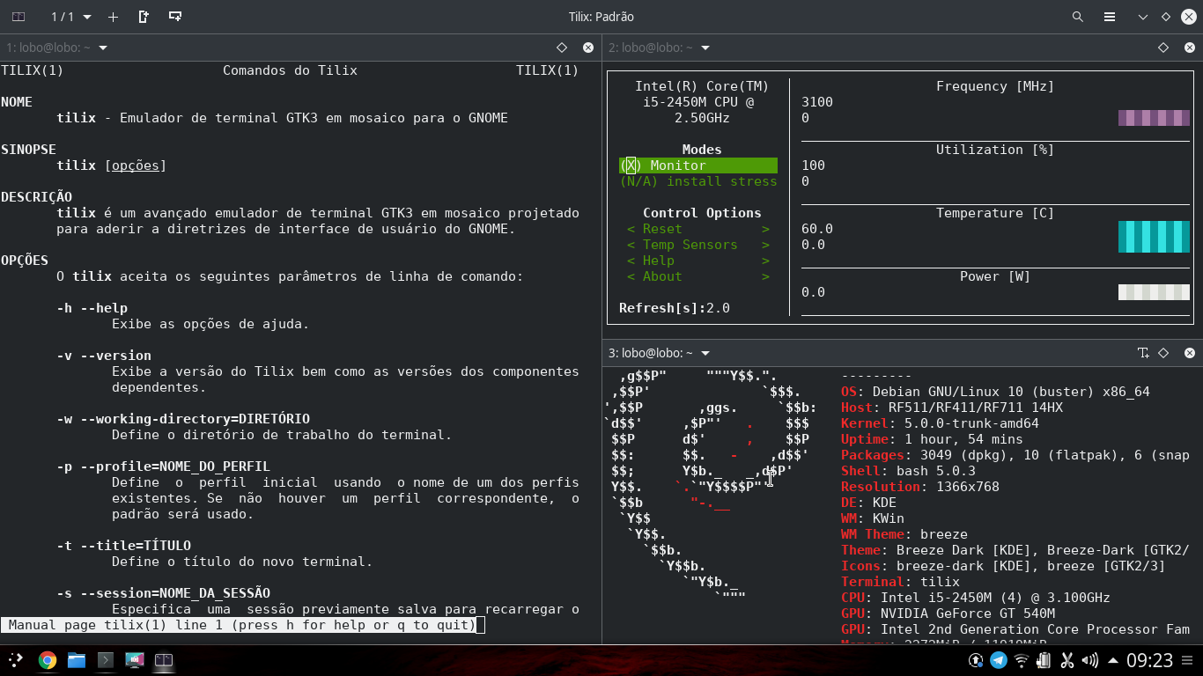Mute audio via the volume tray icon

1089,660
